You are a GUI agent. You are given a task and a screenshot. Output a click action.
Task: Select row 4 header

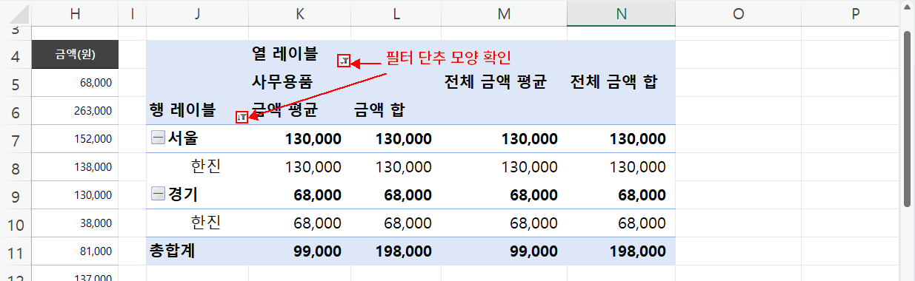click(16, 54)
